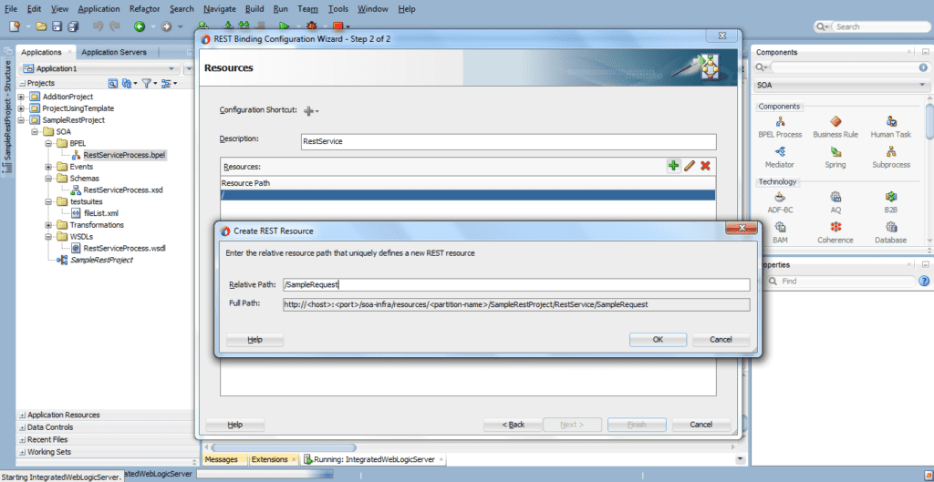Image resolution: width=934 pixels, height=482 pixels.
Task: Click OK in Create REST Resource dialog
Action: [658, 340]
